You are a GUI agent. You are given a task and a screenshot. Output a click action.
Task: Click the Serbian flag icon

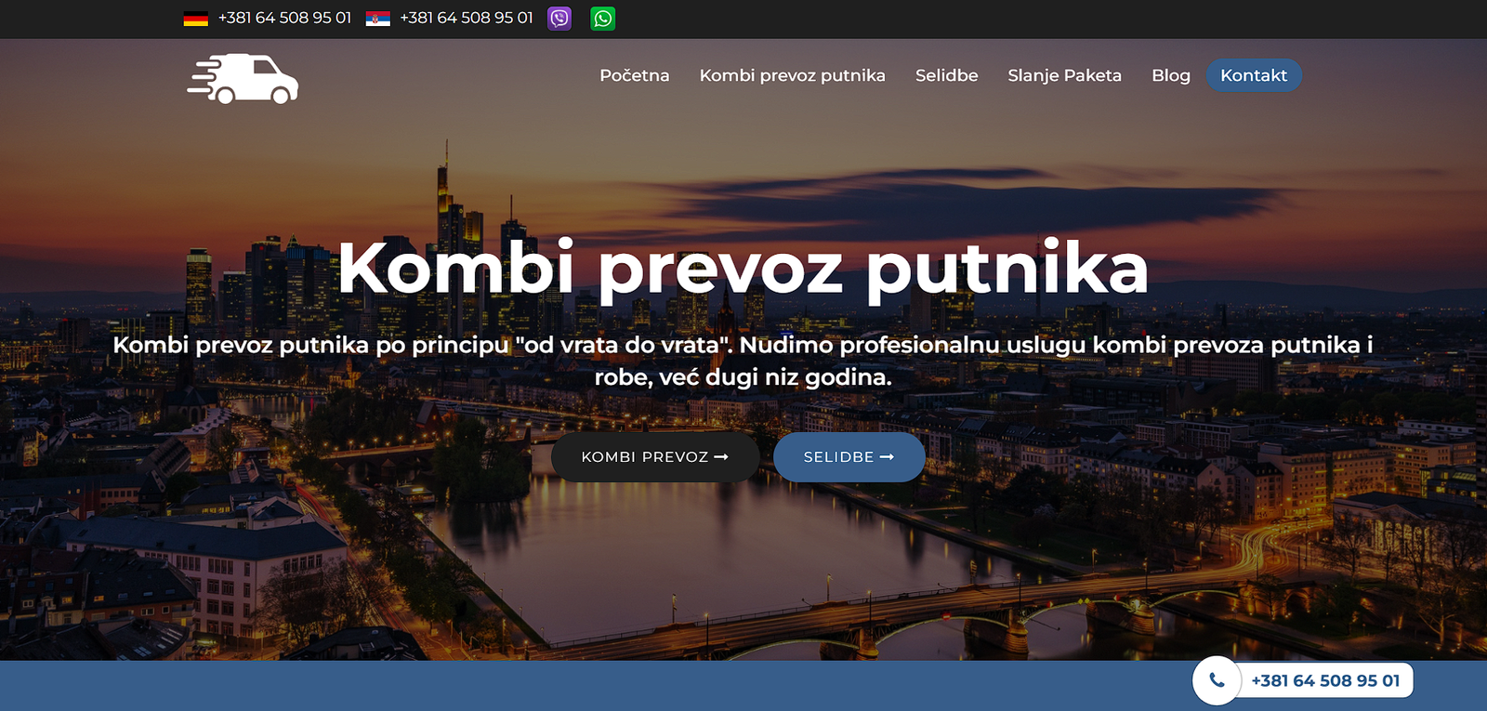(377, 19)
